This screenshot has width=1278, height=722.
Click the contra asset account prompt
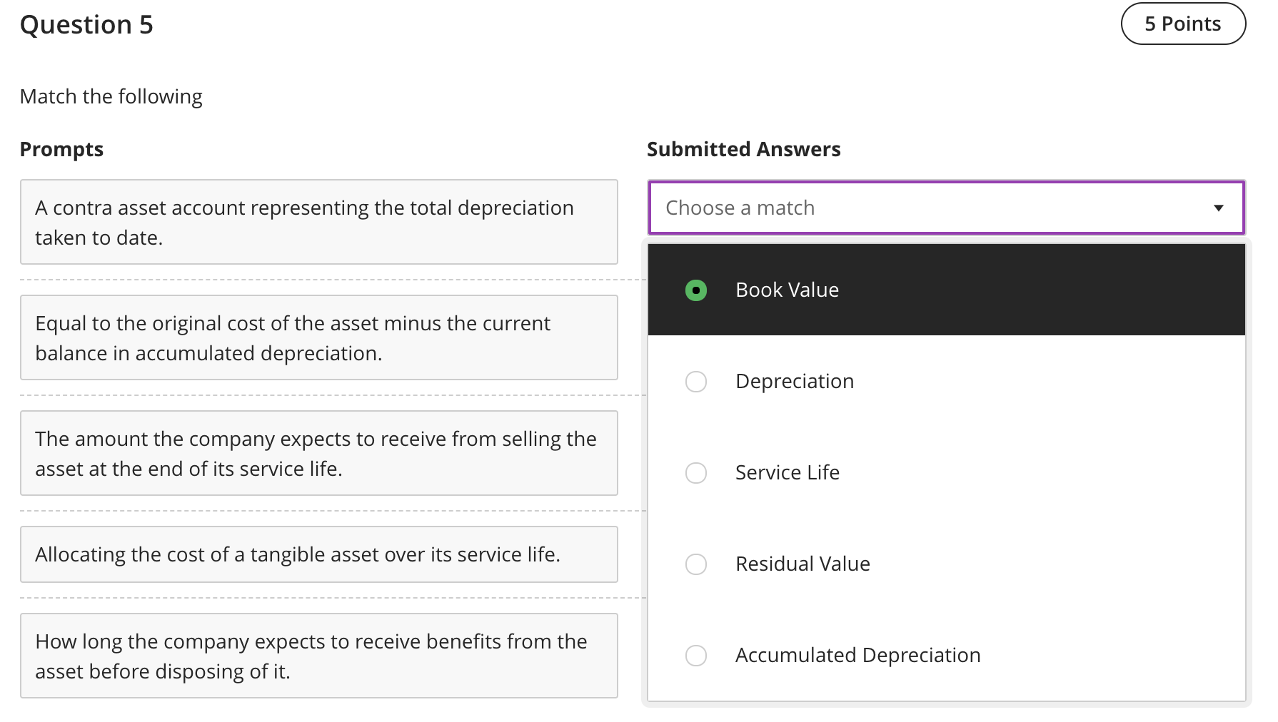[318, 223]
